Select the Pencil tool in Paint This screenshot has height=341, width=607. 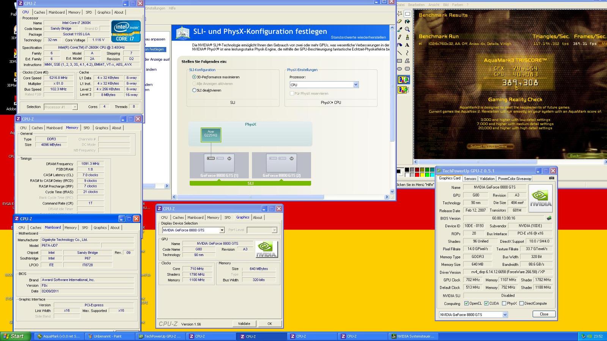399,37
